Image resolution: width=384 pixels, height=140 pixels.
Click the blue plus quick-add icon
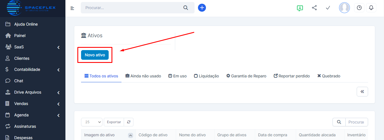[202, 8]
